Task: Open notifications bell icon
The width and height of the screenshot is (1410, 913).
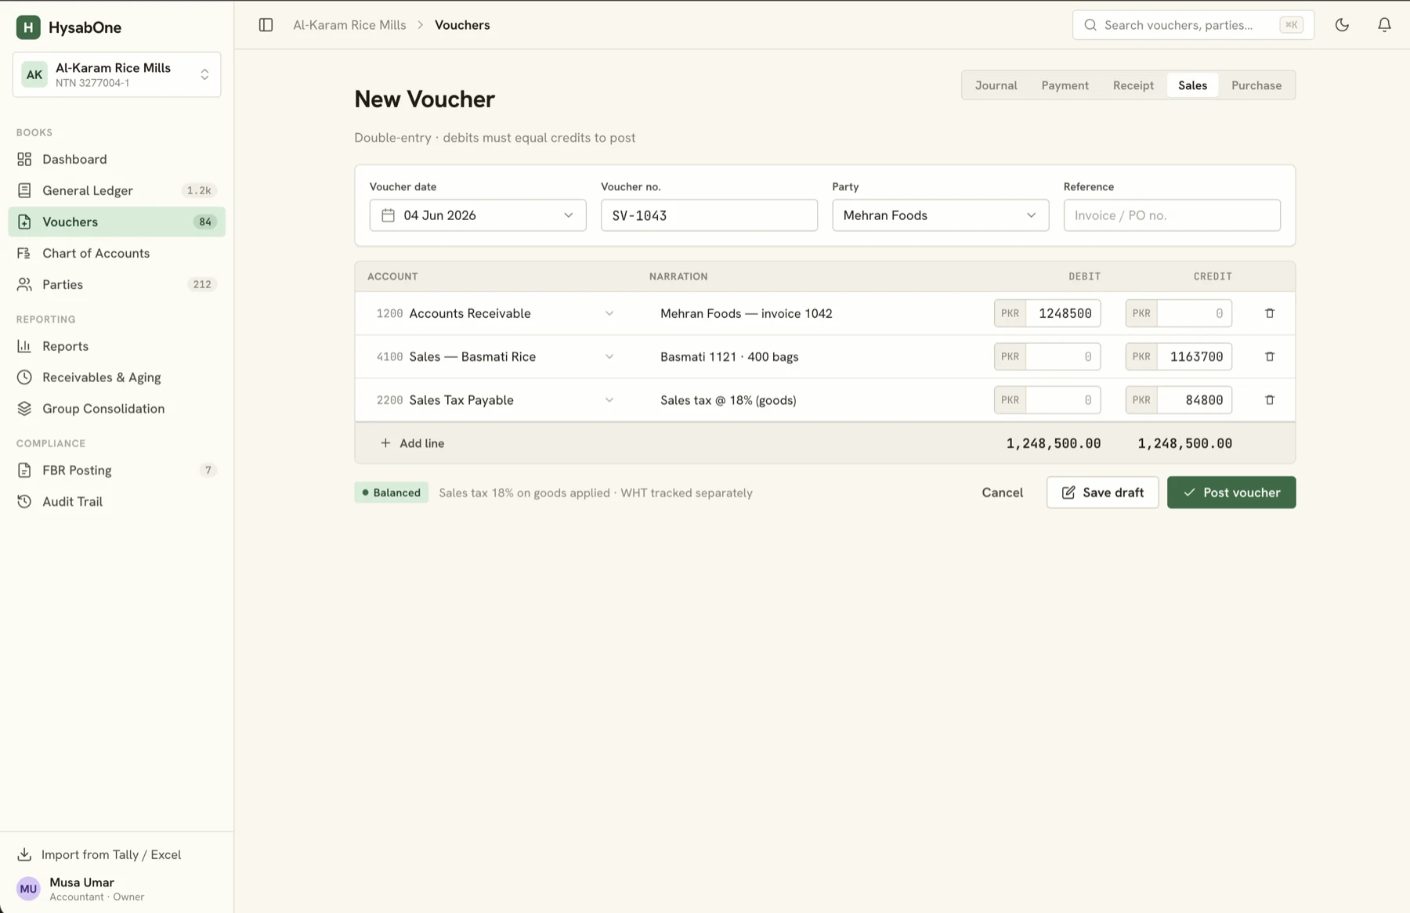Action: (x=1384, y=25)
